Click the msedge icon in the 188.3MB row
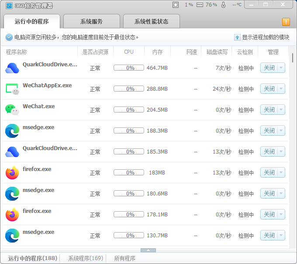 [12, 131]
